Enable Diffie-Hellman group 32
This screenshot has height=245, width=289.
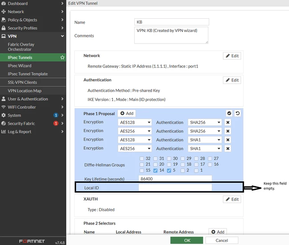(142, 159)
